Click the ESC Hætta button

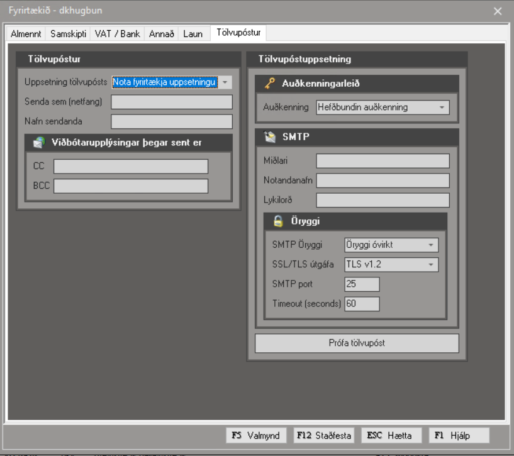coord(389,435)
